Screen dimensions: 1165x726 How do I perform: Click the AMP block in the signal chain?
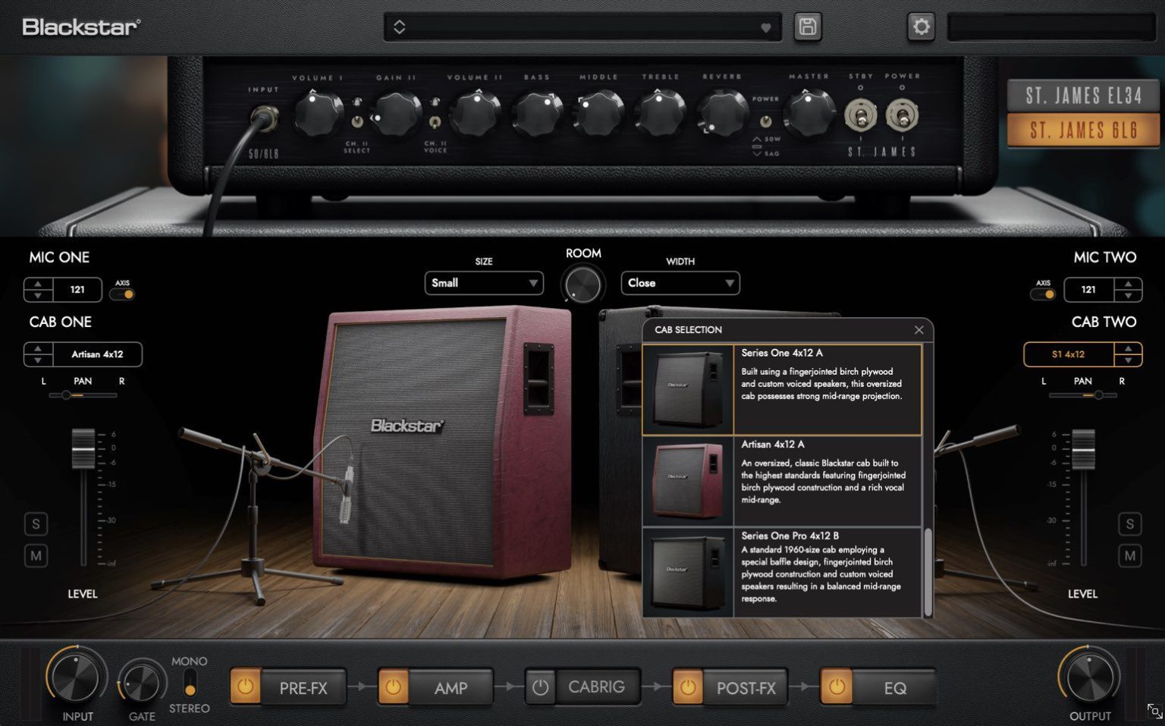[451, 687]
